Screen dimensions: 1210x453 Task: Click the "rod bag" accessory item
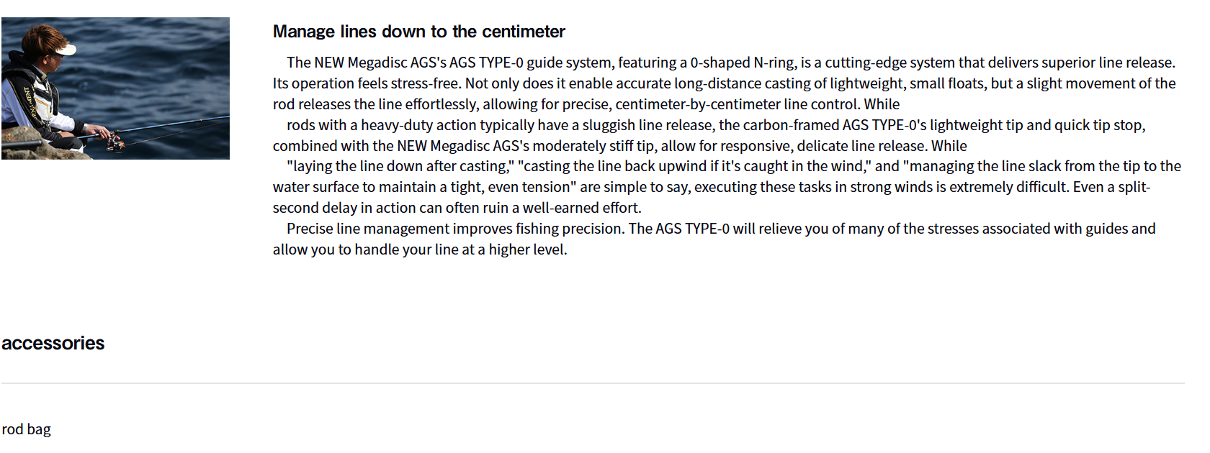(x=27, y=429)
